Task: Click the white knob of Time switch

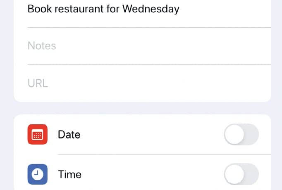Action: point(234,174)
